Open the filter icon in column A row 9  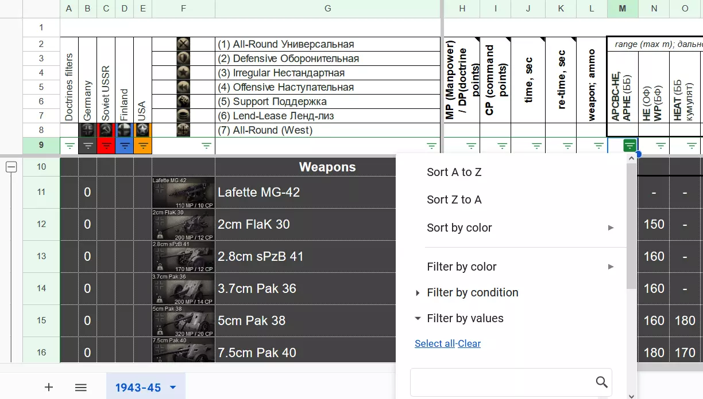(x=69, y=146)
